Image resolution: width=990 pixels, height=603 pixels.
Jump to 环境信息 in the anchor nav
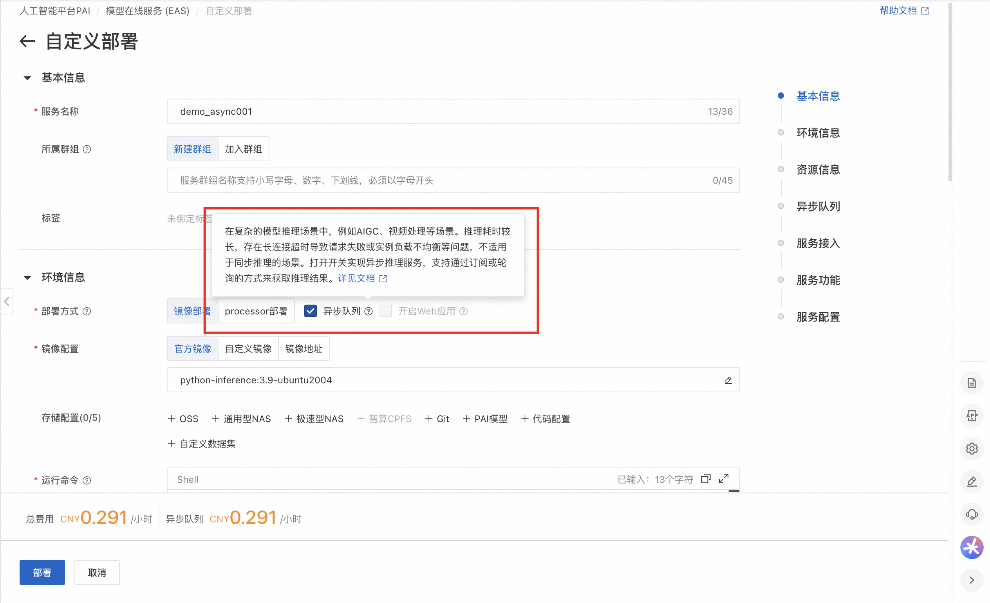tap(818, 133)
